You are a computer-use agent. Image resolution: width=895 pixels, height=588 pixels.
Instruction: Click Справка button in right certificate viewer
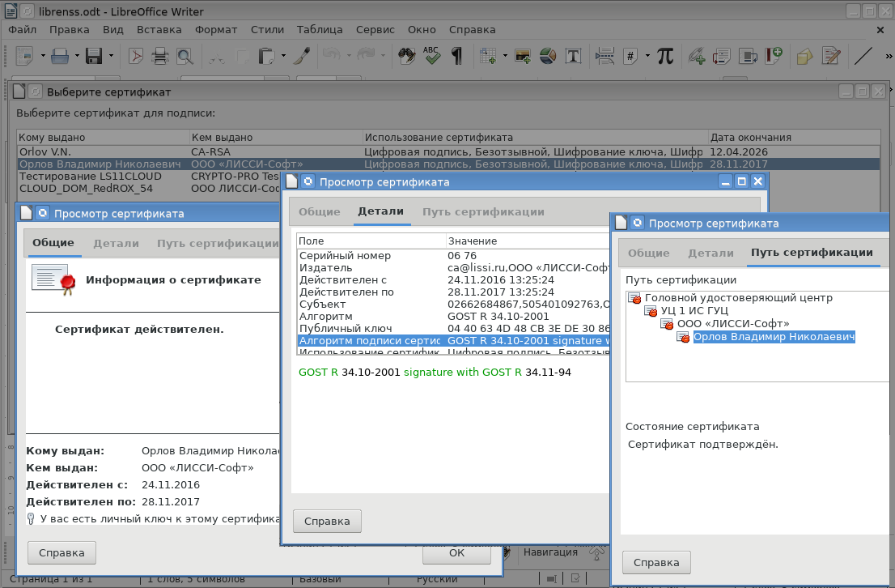656,562
